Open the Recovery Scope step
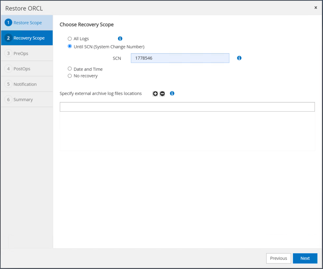 27,38
